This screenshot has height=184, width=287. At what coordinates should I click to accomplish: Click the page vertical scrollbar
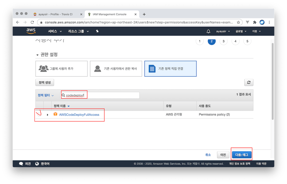click(273, 79)
